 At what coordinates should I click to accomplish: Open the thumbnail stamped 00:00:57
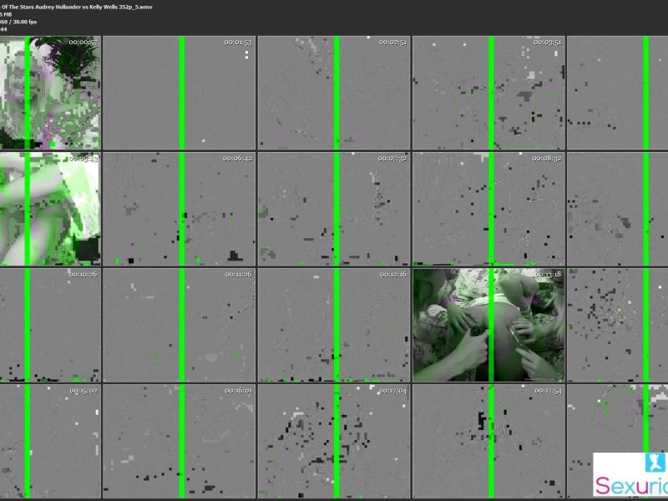[50, 93]
